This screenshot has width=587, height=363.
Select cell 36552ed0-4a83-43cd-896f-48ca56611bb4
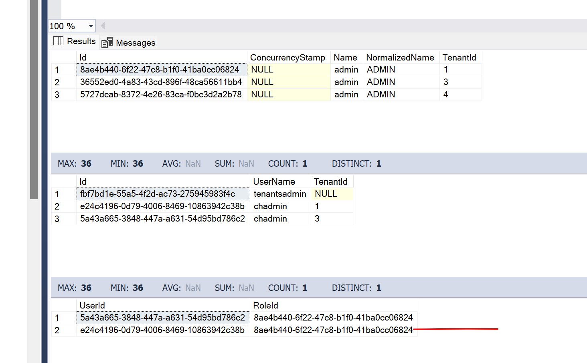(x=162, y=82)
